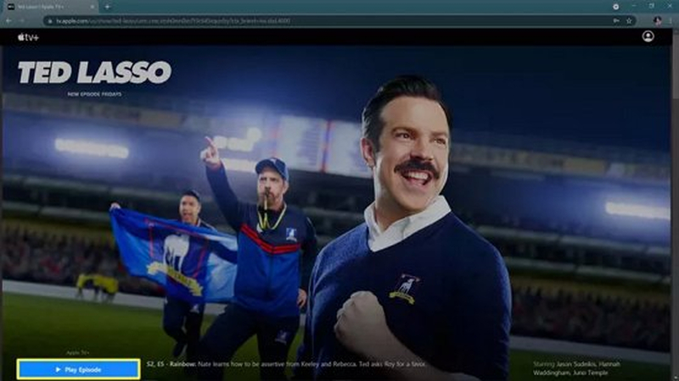The width and height of the screenshot is (679, 381).
Task: Select the Ted Lasso Apple TV+ tab
Action: click(x=49, y=7)
